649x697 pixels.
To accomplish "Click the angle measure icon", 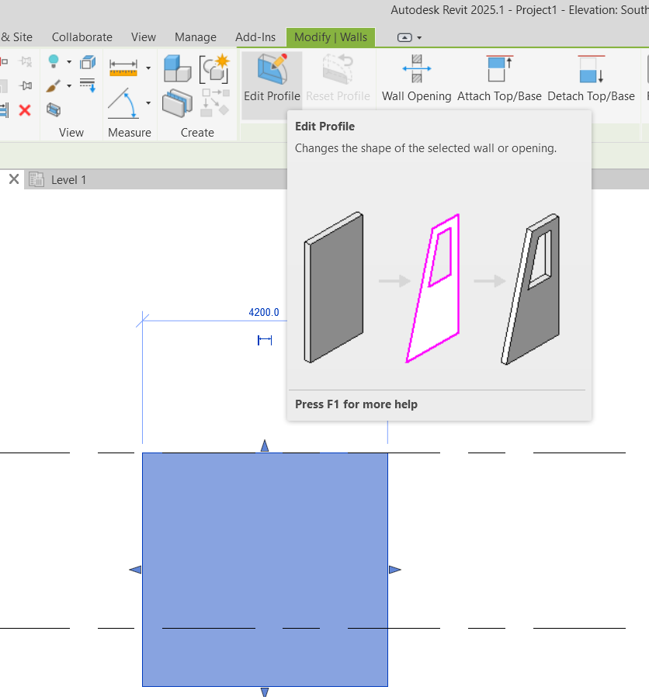I will coord(123,104).
